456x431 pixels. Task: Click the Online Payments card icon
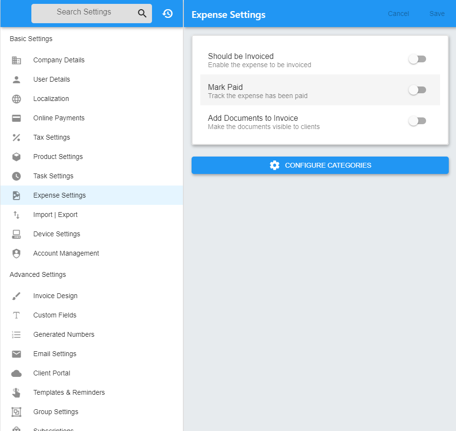coord(17,118)
